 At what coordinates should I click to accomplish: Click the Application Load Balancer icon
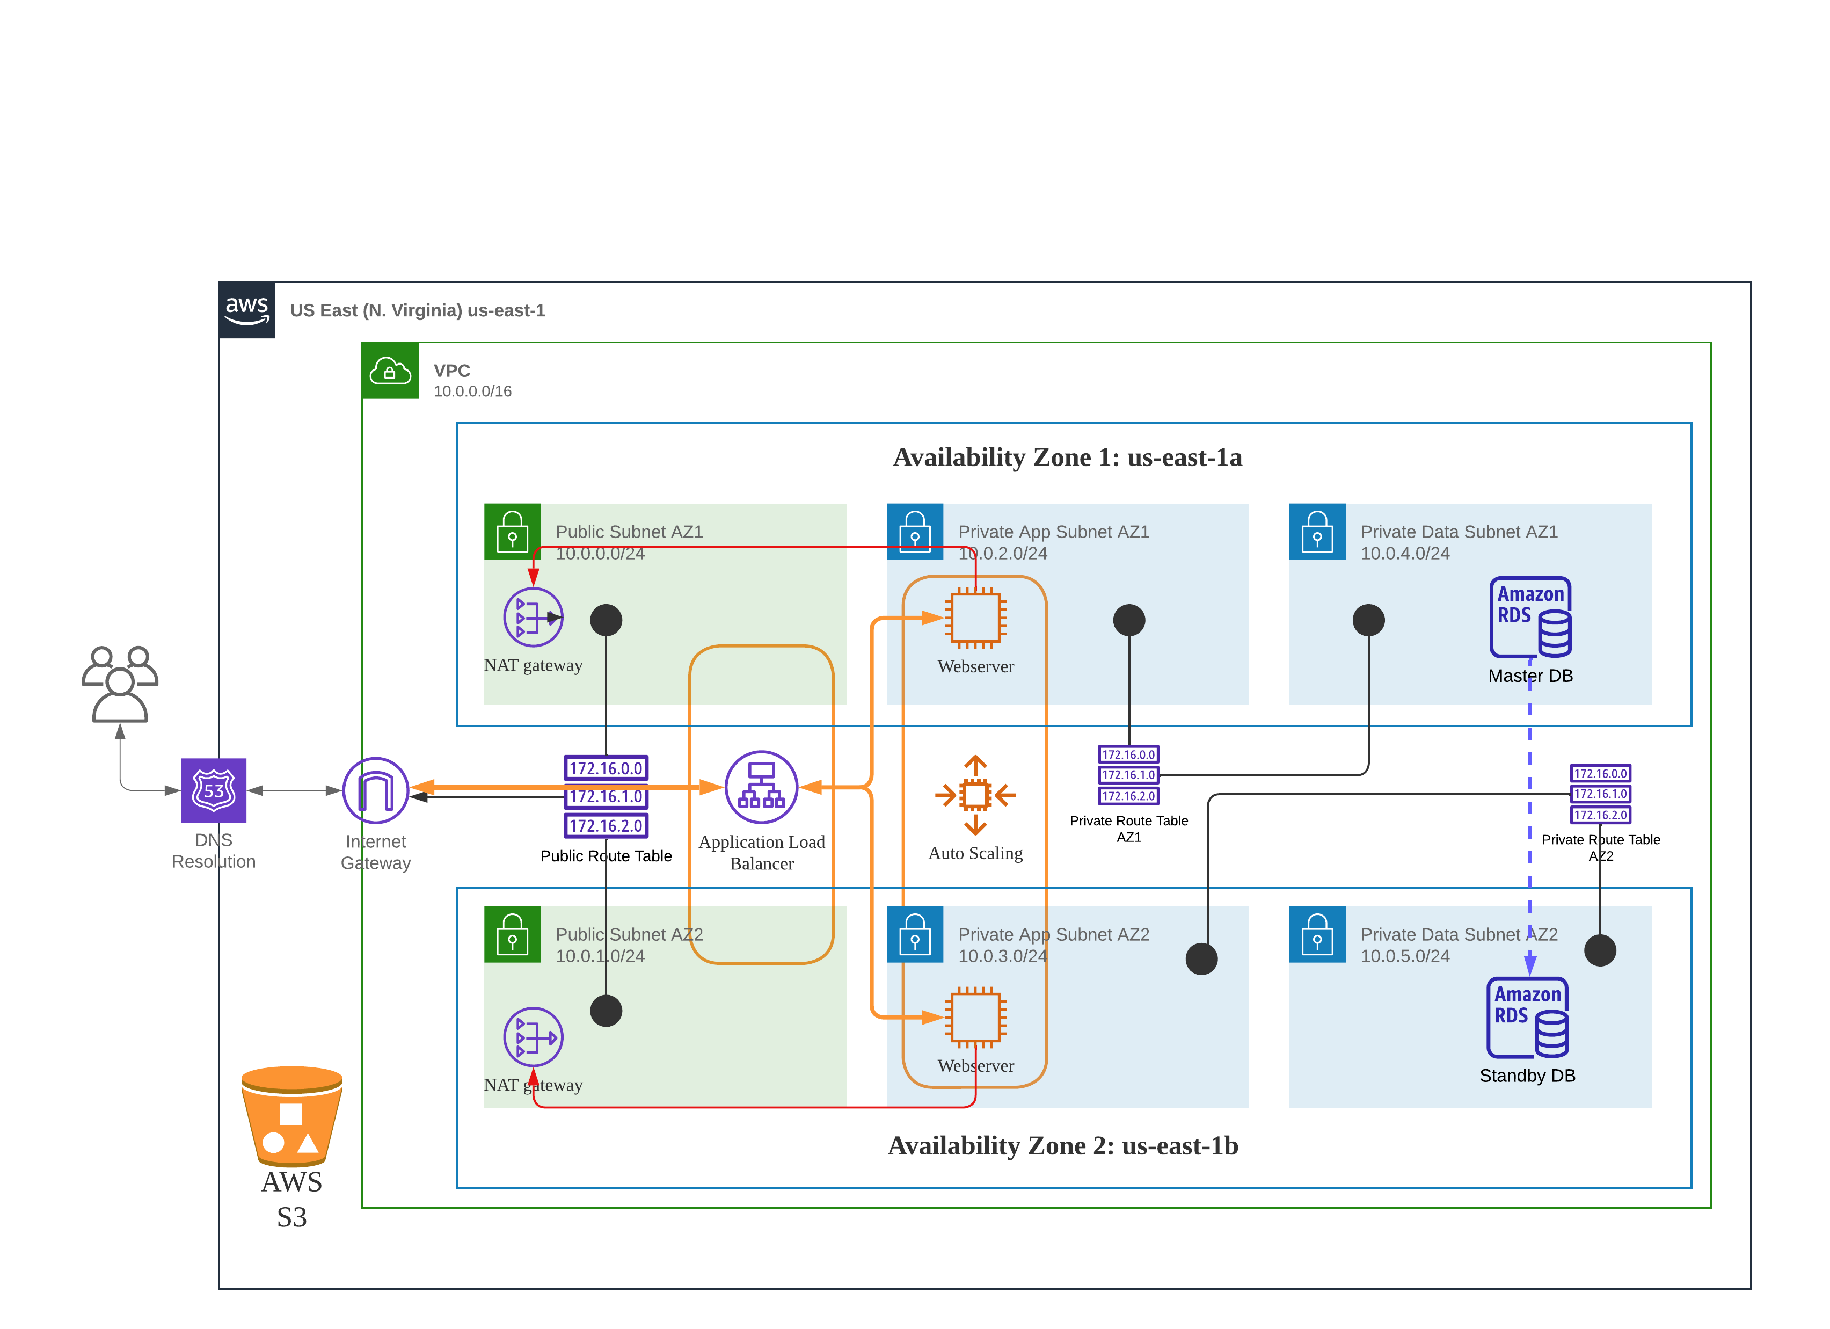pos(761,787)
